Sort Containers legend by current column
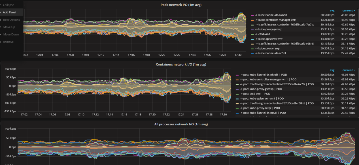Image resolution: width=359 pixels, height=165 pixels. (348, 70)
